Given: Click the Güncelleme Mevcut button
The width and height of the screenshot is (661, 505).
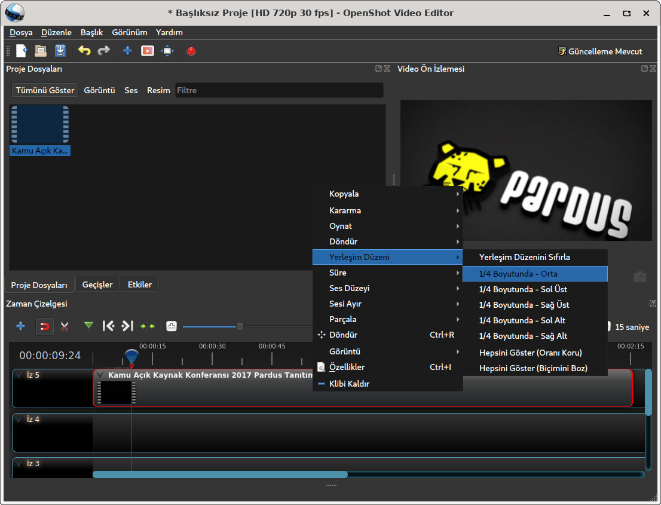Looking at the screenshot, I should pyautogui.click(x=599, y=51).
